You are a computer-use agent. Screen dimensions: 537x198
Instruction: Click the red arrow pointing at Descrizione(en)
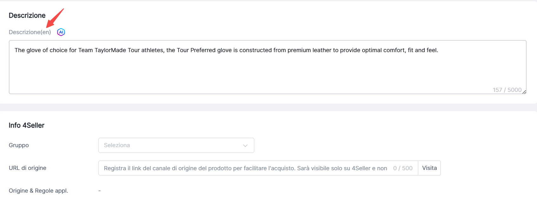pos(55,18)
